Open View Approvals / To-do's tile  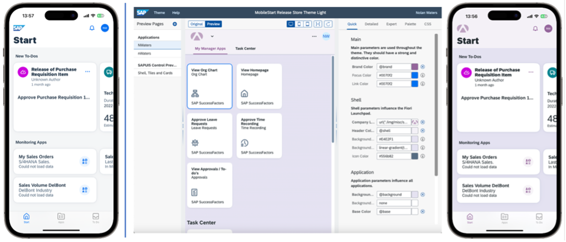click(210, 185)
